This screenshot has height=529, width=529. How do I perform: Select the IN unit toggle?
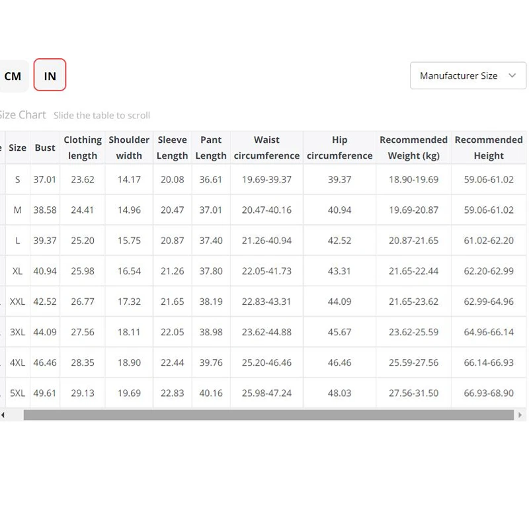(x=50, y=75)
